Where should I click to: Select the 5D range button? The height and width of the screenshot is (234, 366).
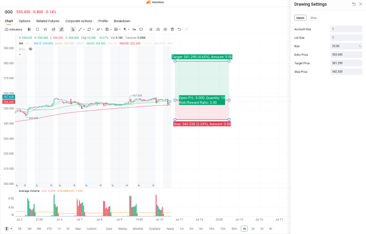(19, 229)
